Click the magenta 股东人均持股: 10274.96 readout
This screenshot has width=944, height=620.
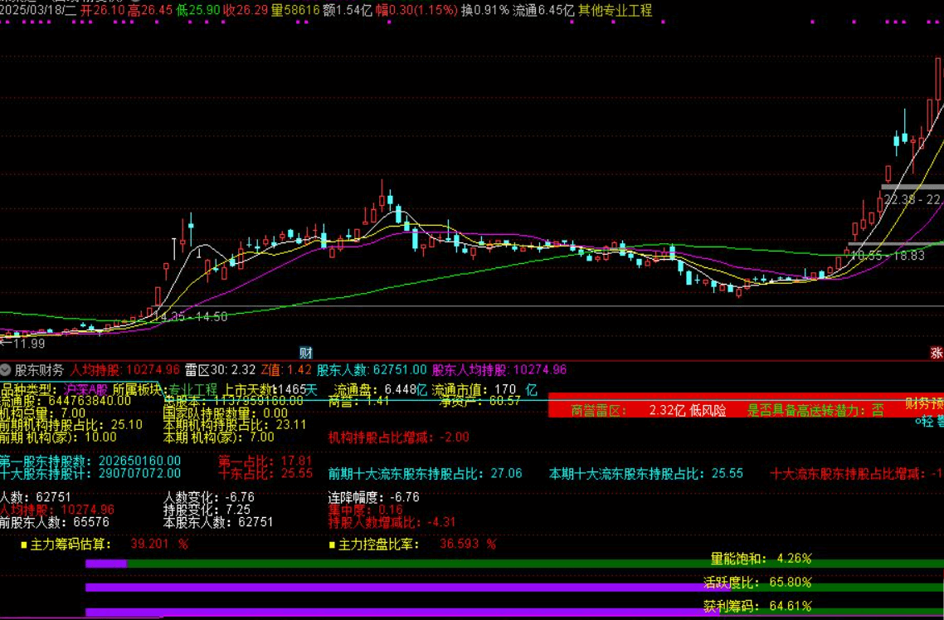coord(499,370)
